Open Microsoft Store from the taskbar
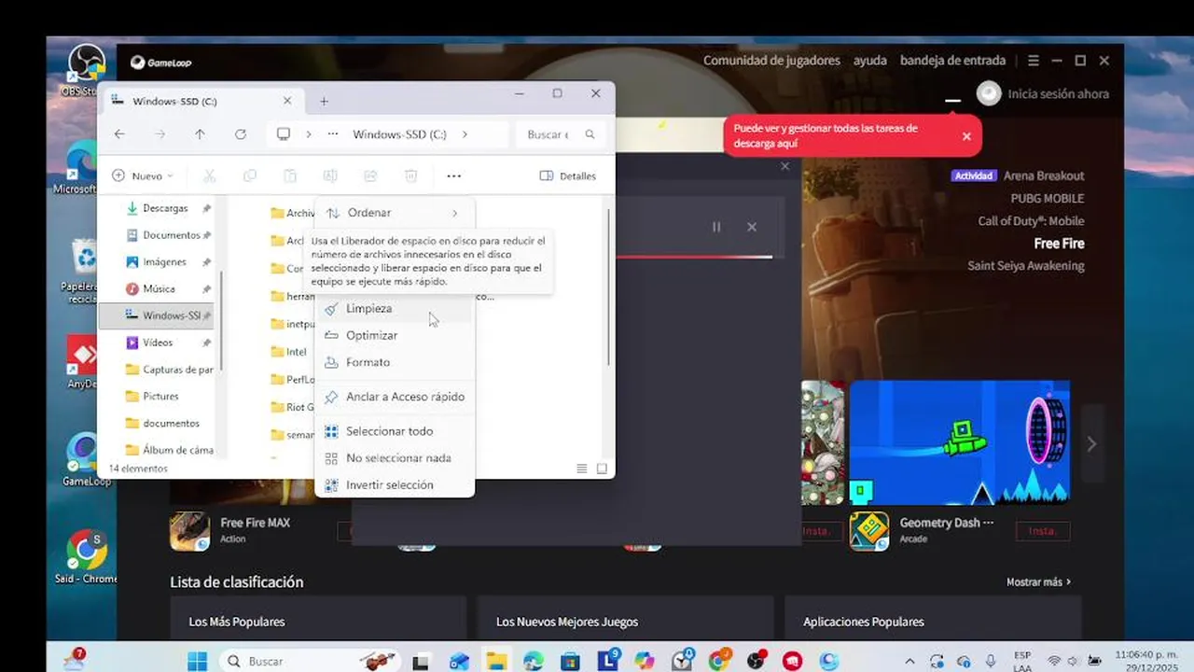This screenshot has height=672, width=1194. point(570,661)
